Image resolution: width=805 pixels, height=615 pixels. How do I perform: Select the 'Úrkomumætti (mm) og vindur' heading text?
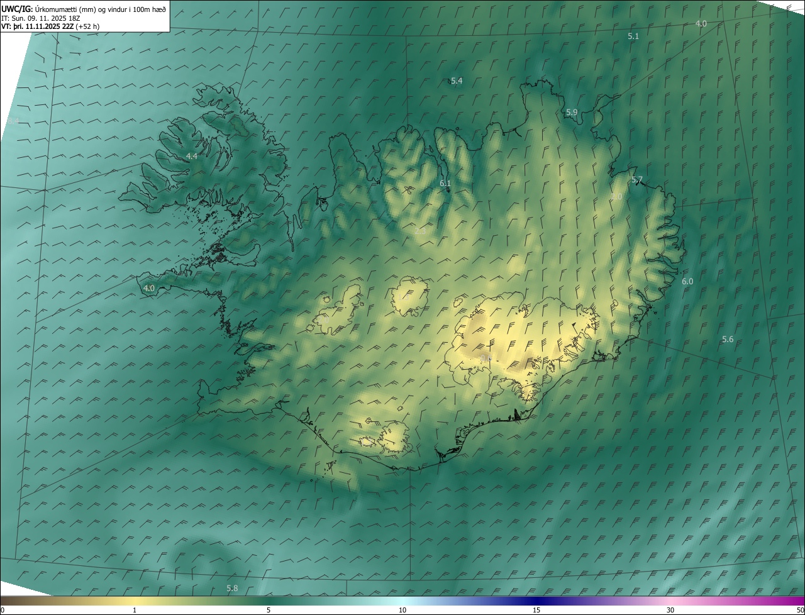click(x=81, y=8)
